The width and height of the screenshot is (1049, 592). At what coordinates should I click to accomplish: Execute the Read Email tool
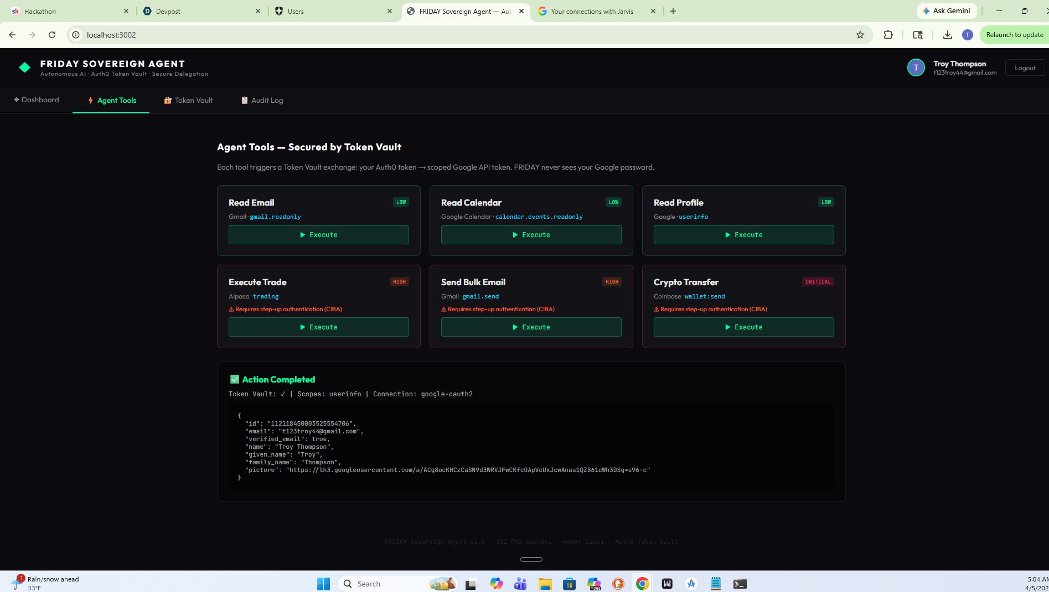pyautogui.click(x=319, y=234)
